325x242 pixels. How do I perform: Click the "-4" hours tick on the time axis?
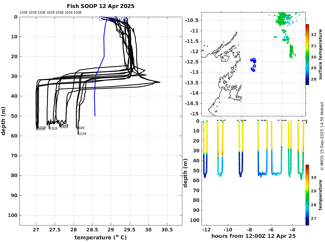coord(292,230)
